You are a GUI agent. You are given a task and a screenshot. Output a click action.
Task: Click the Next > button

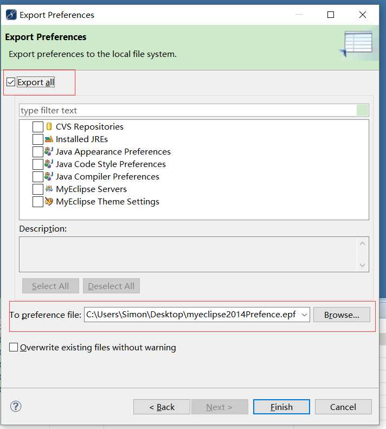click(220, 407)
